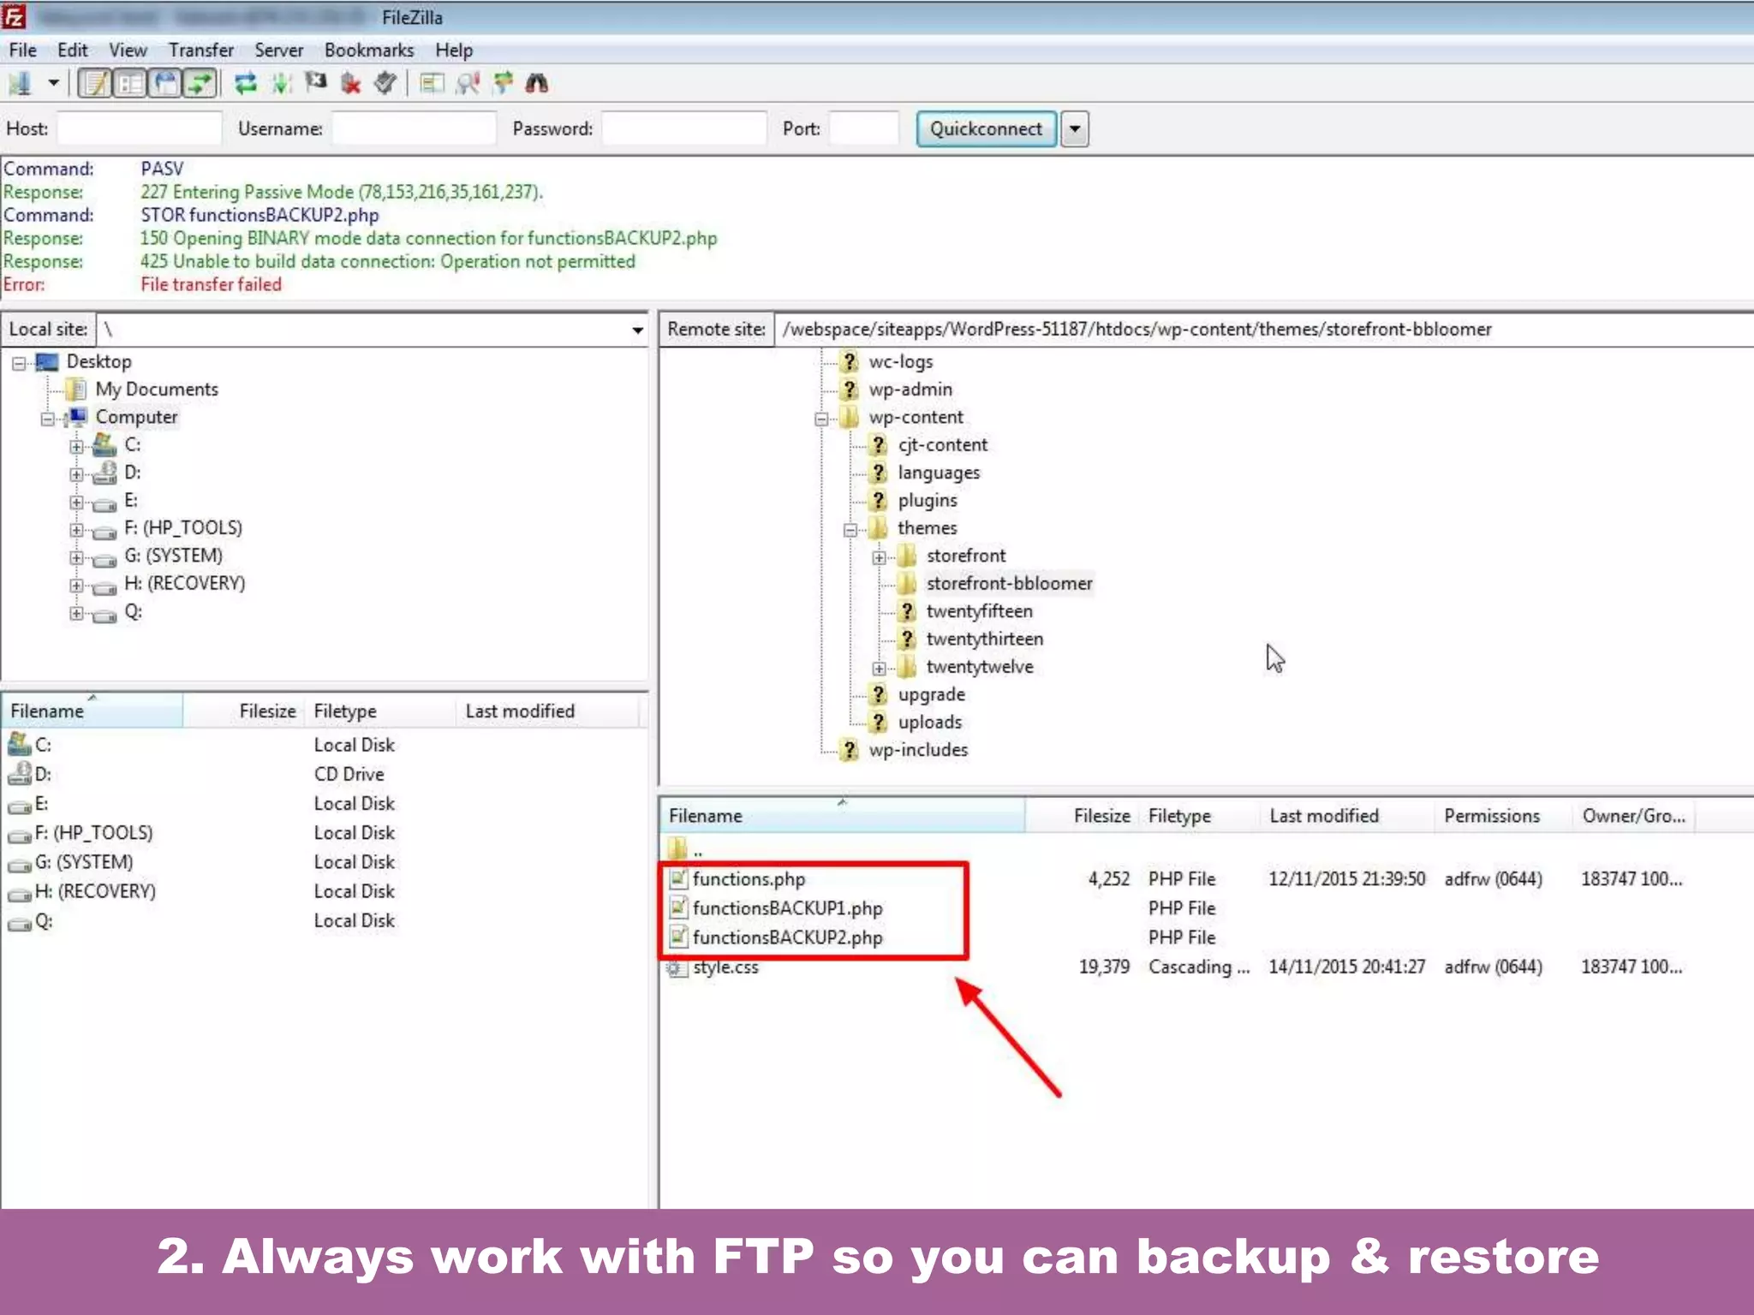Open the Edit menu
This screenshot has width=1754, height=1315.
coord(73,50)
